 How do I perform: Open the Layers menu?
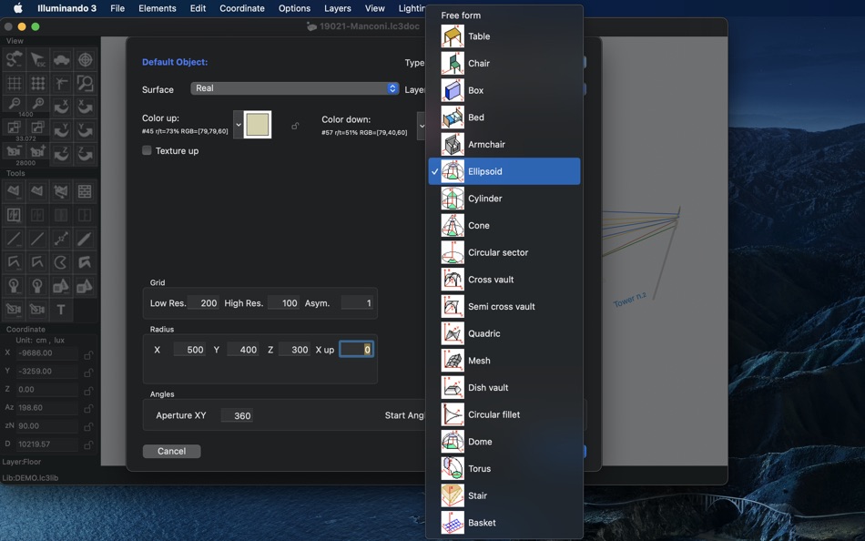click(x=338, y=8)
